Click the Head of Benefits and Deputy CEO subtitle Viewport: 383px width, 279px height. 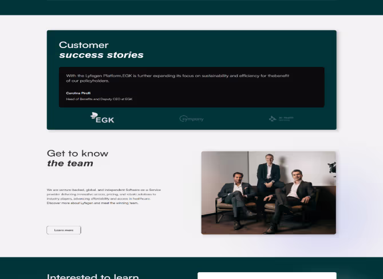pyautogui.click(x=99, y=99)
